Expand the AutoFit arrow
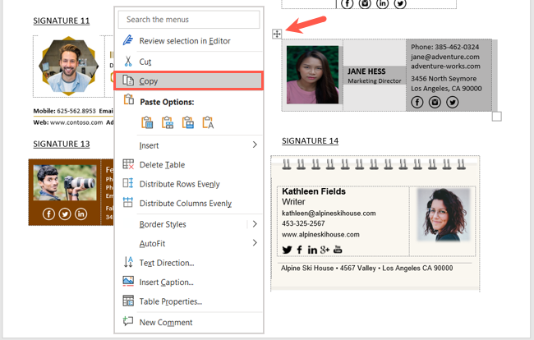Image resolution: width=534 pixels, height=340 pixels. click(255, 243)
